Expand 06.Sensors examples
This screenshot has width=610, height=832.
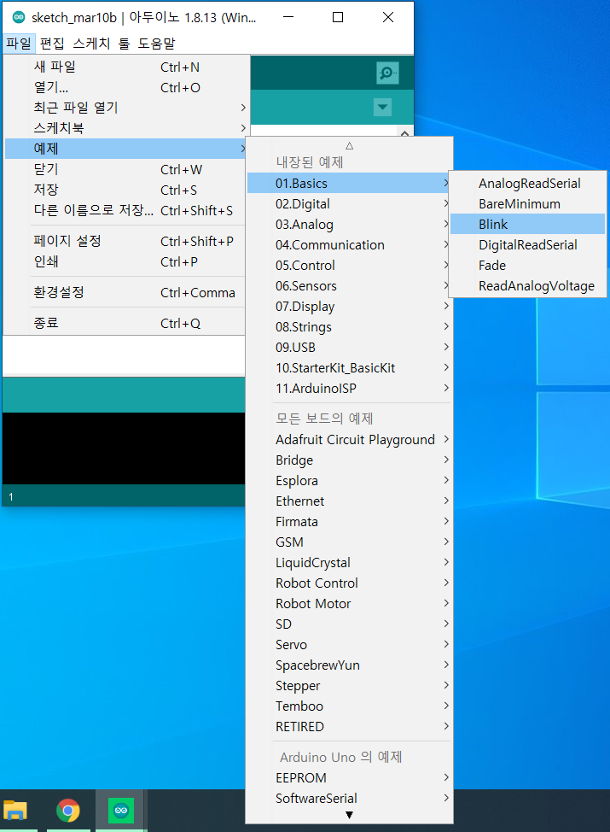tap(349, 285)
